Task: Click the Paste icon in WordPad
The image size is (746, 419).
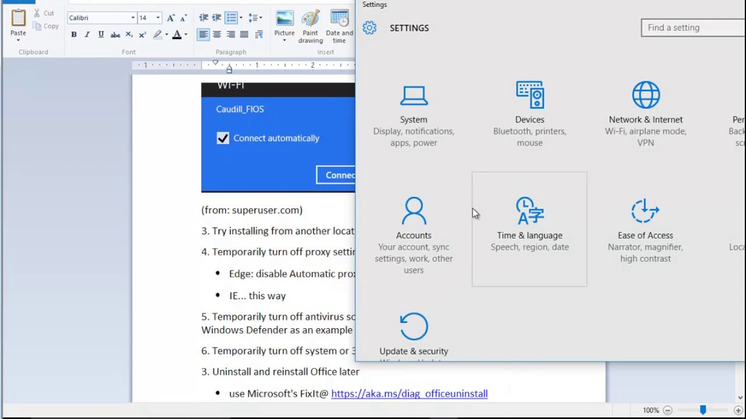Action: [18, 19]
